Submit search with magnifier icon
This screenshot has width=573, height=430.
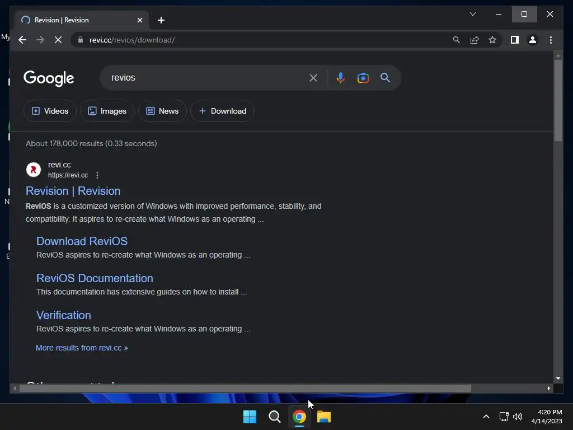pyautogui.click(x=385, y=77)
